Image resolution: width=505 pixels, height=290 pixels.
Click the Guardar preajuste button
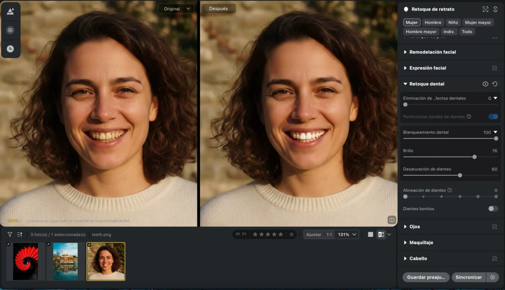click(425, 277)
